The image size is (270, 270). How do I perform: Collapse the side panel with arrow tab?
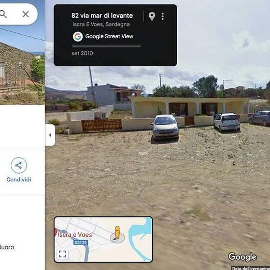click(50, 135)
